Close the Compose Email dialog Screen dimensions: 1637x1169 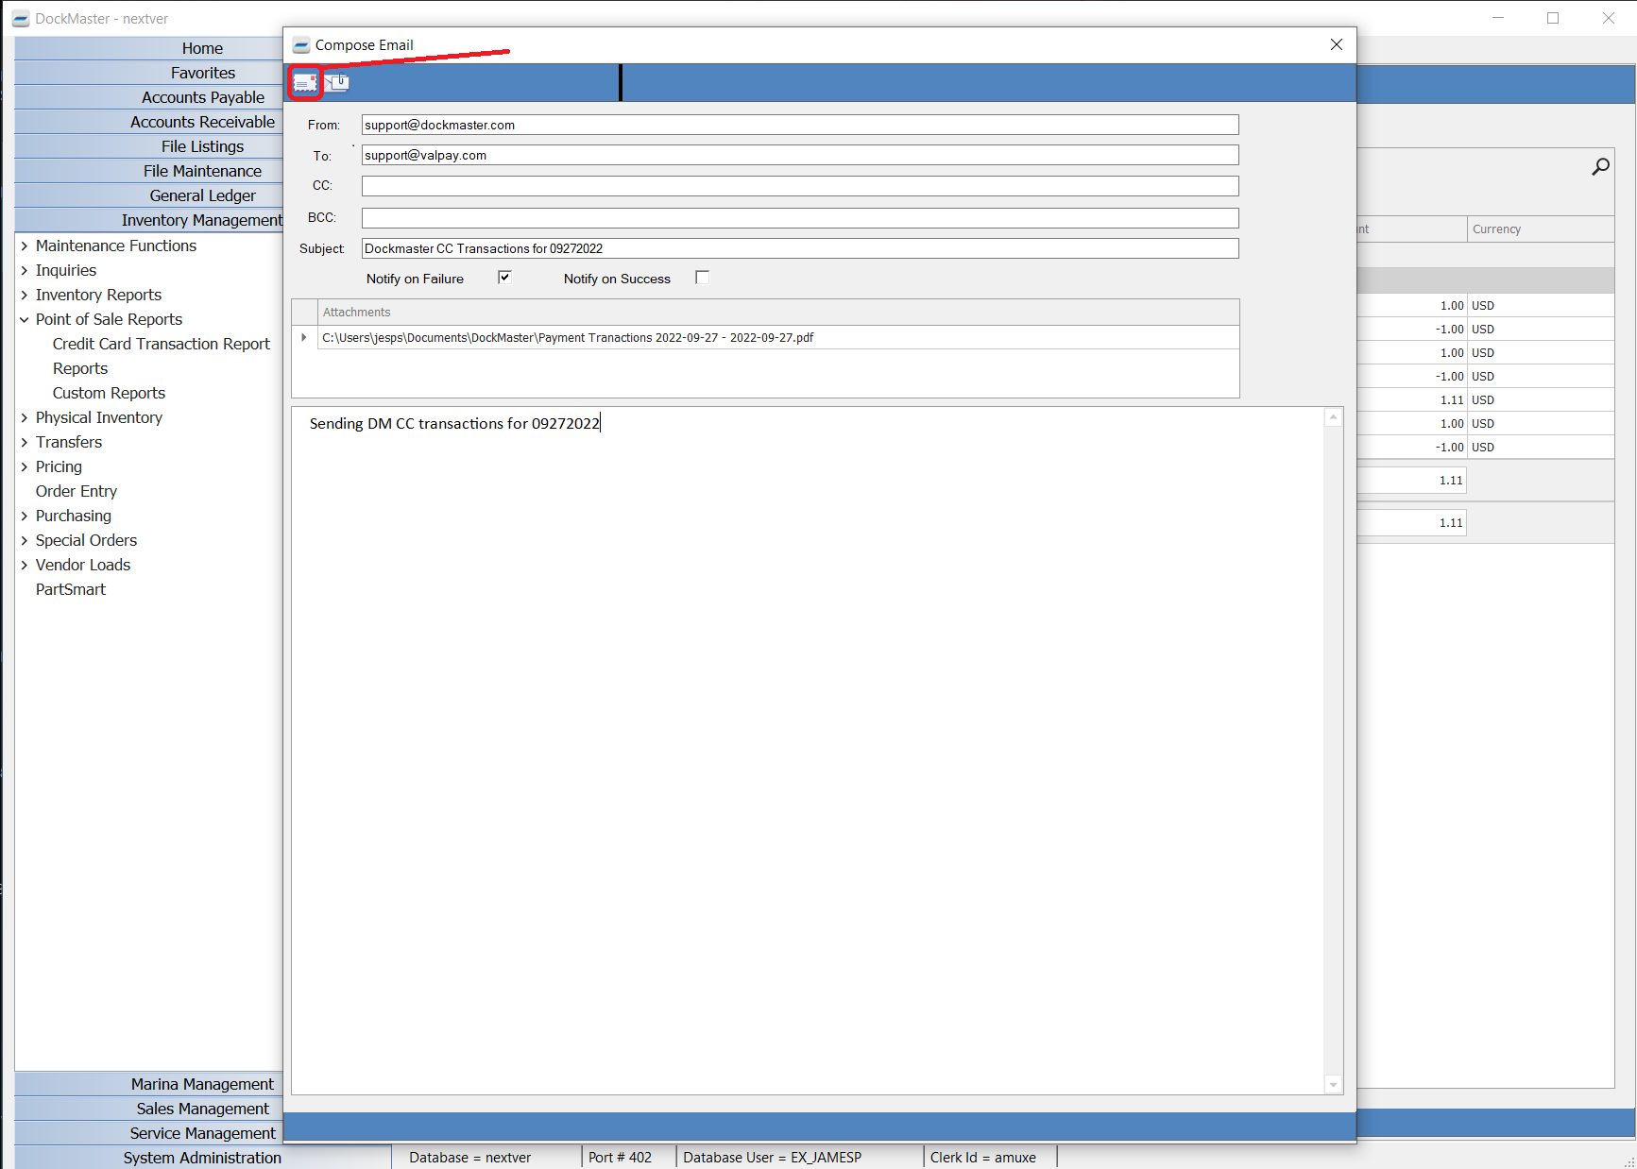[1336, 44]
